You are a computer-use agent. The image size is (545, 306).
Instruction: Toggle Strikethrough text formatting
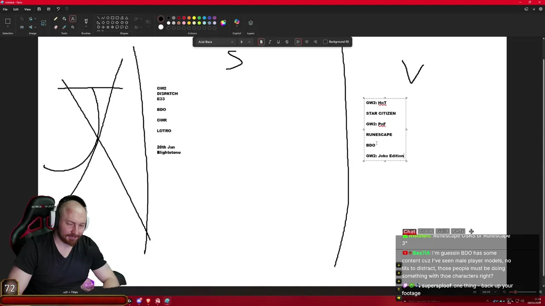pyautogui.click(x=287, y=42)
